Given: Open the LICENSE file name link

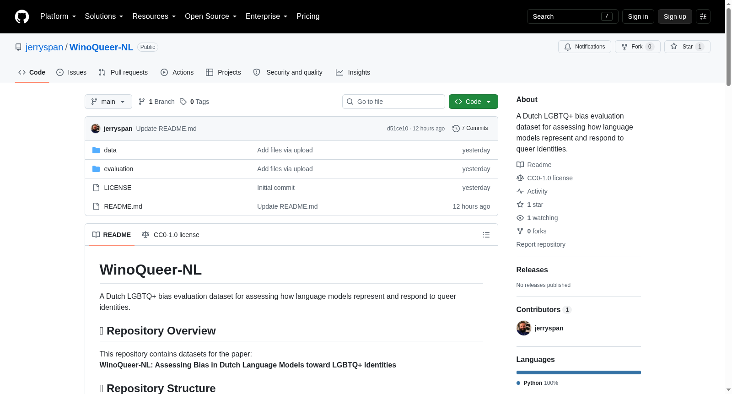Looking at the screenshot, I should [118, 188].
